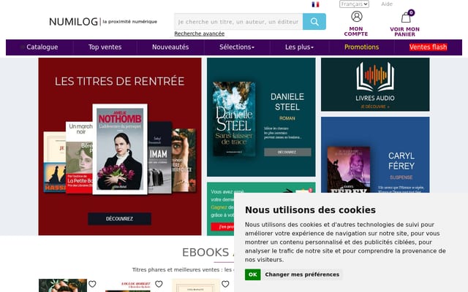The image size is (468, 292).
Task: Click the Caryl Férey book cover
Action: coord(349,170)
